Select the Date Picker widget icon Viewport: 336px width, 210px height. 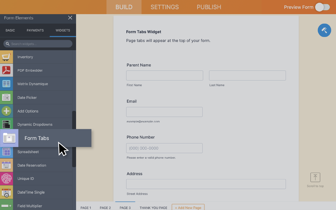point(6,97)
